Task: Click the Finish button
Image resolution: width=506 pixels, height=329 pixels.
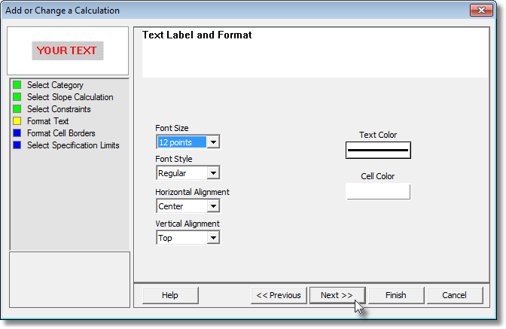Action: 396,295
